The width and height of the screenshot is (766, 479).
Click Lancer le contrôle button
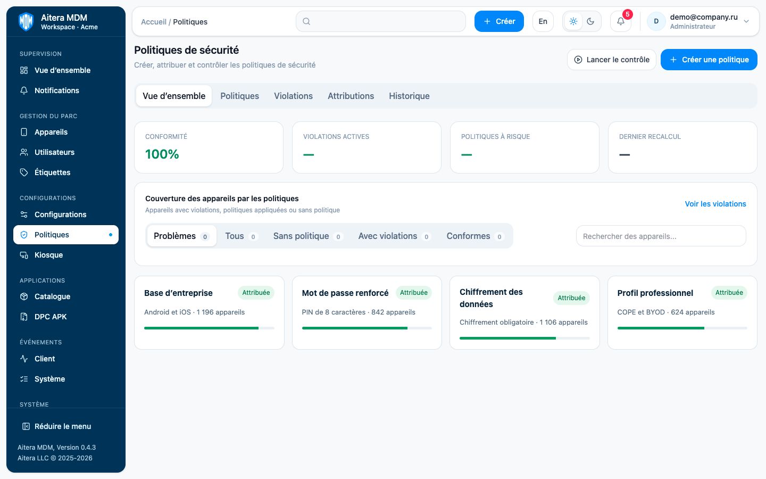(x=612, y=60)
